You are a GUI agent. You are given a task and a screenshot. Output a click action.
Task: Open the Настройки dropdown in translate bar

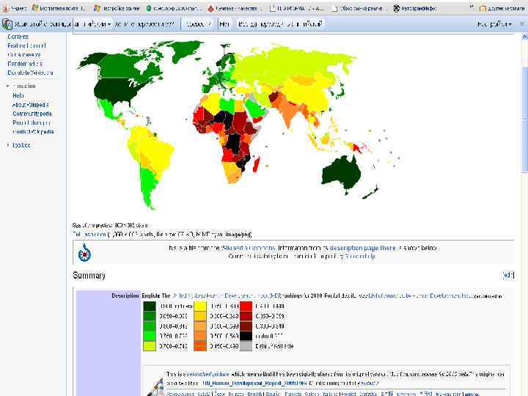coord(494,24)
